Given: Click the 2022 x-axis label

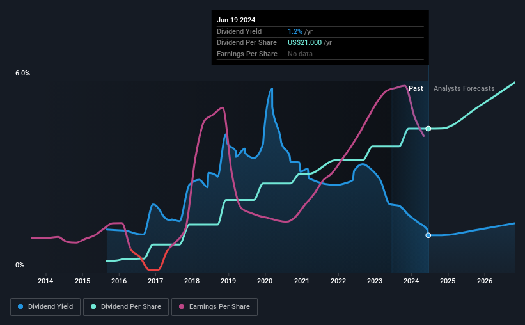Looking at the screenshot, I should click(338, 281).
